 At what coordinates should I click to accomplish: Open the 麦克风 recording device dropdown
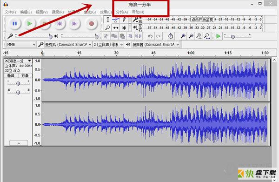point(68,44)
